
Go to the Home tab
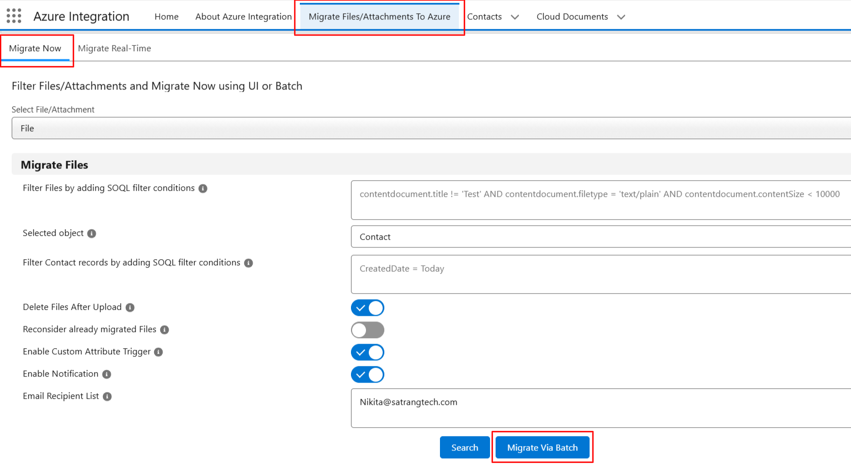166,17
